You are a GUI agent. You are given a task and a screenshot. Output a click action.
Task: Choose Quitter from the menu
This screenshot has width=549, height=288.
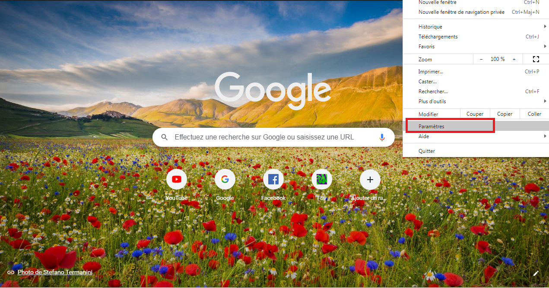476,151
